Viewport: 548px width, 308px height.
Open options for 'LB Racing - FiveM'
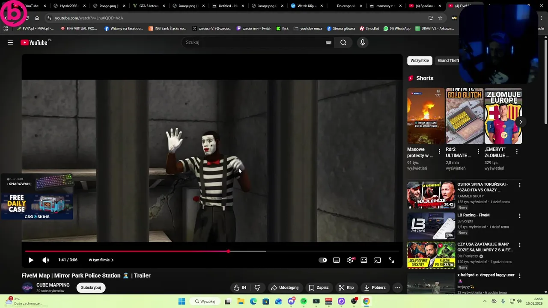coord(520,216)
